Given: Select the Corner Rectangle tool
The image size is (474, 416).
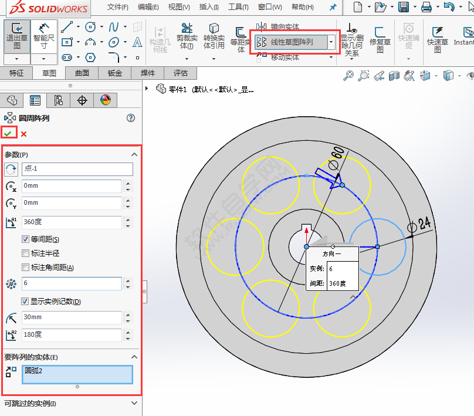Looking at the screenshot, I should (67, 42).
